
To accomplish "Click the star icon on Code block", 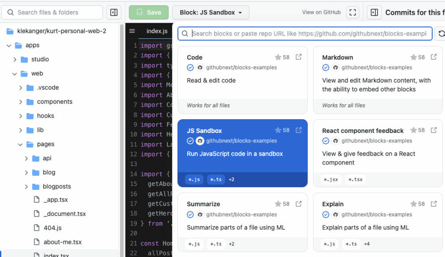I will (x=278, y=57).
